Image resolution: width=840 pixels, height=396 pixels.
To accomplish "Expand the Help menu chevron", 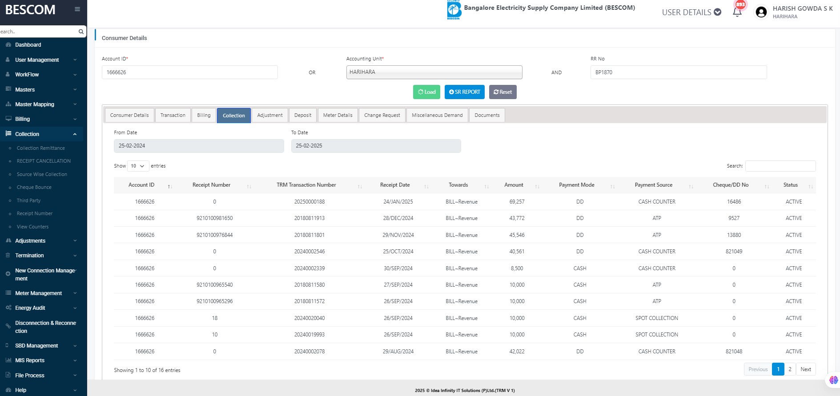I will click(x=75, y=390).
